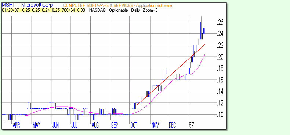
Task: Click the DEC month label
Action: point(172,126)
